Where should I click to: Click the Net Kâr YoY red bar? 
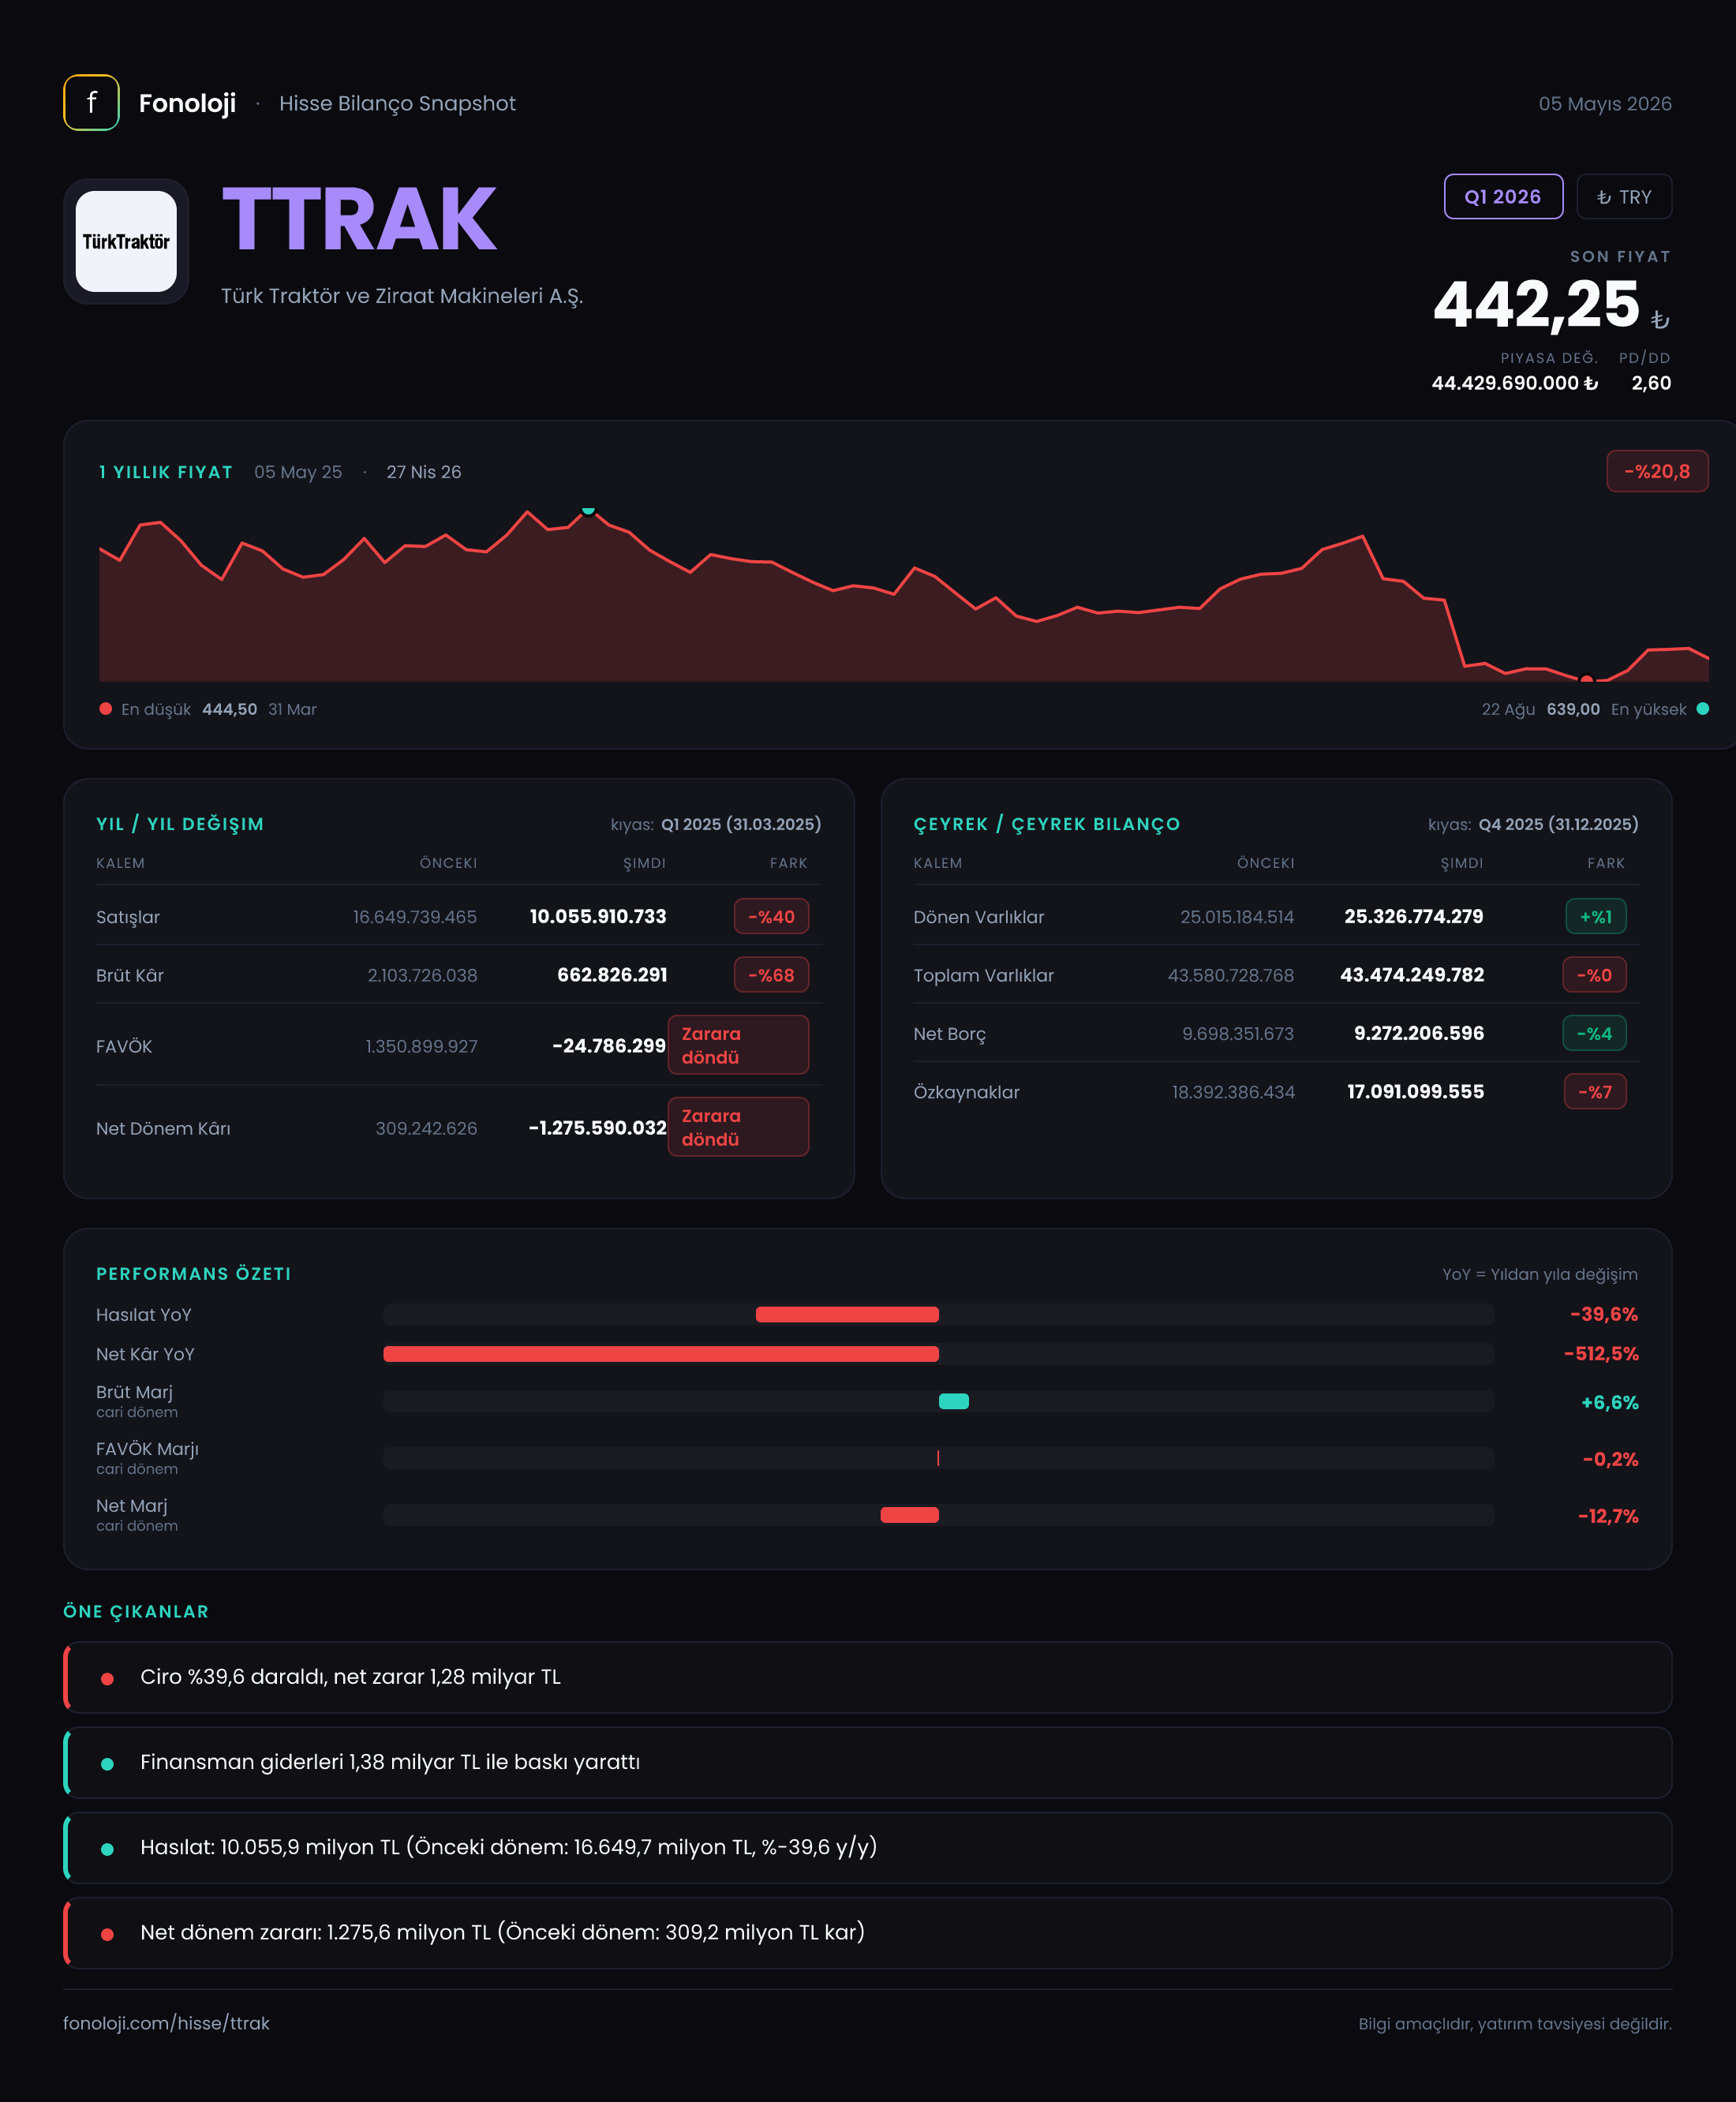coord(661,1354)
